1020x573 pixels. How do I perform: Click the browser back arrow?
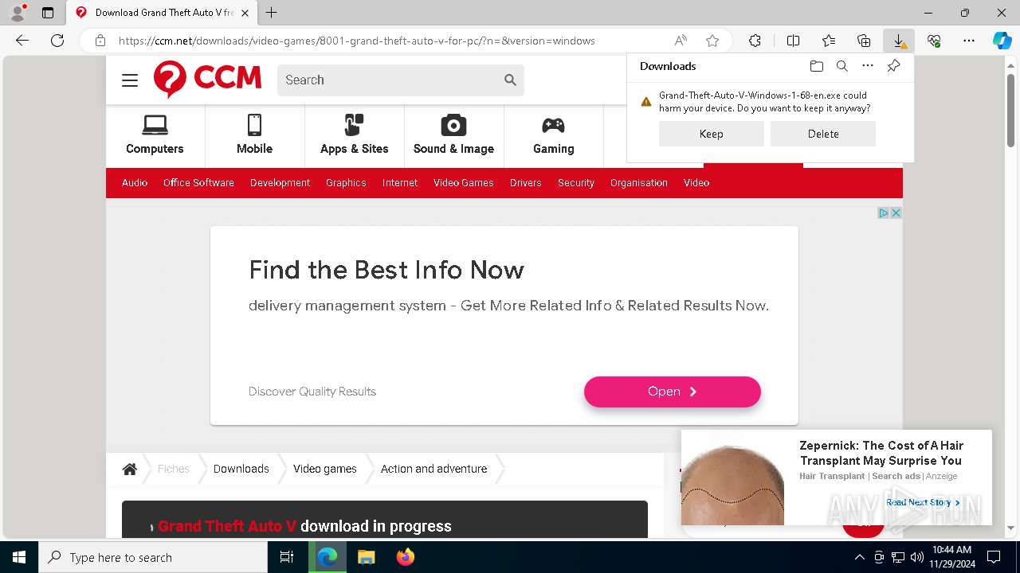22,41
